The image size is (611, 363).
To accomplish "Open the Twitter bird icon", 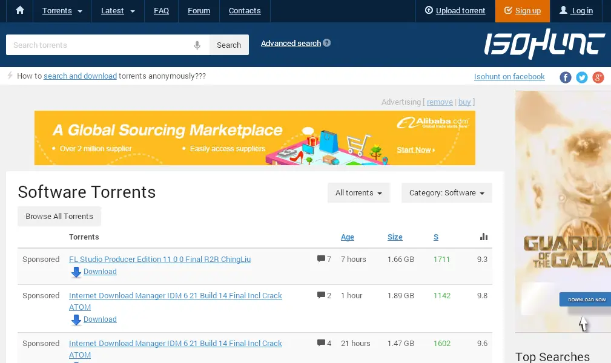I will point(582,77).
